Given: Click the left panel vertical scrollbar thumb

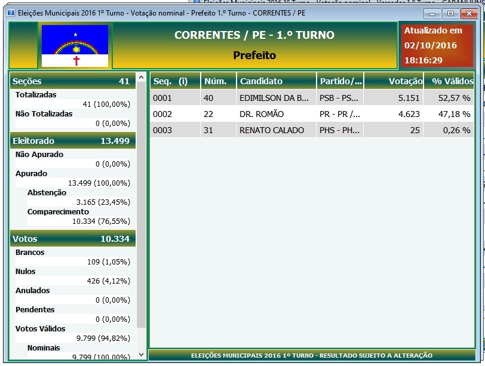Looking at the screenshot, I should 142,205.
